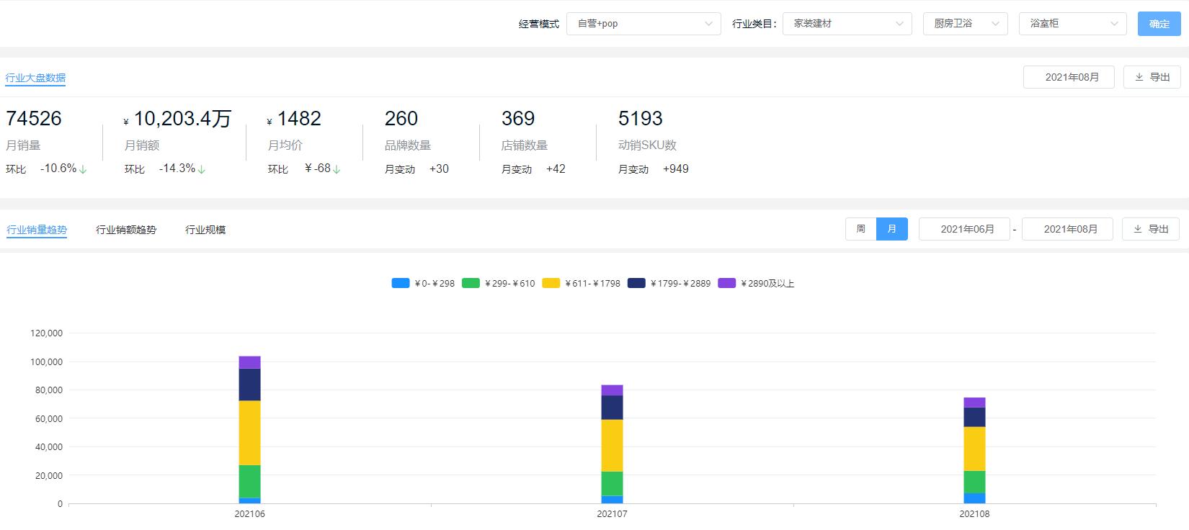The height and width of the screenshot is (530, 1189).
Task: Open the 2021年08月 month picker in overview
Action: 1069,77
